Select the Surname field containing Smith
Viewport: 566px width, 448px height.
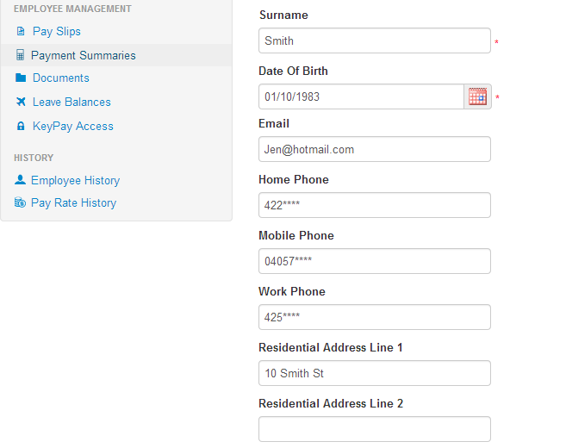pos(374,40)
